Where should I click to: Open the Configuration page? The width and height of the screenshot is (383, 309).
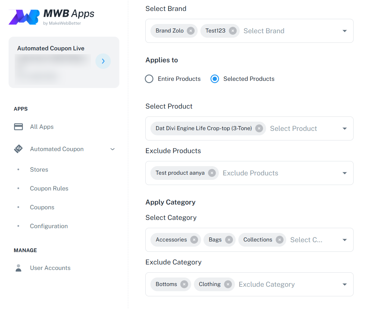(49, 226)
